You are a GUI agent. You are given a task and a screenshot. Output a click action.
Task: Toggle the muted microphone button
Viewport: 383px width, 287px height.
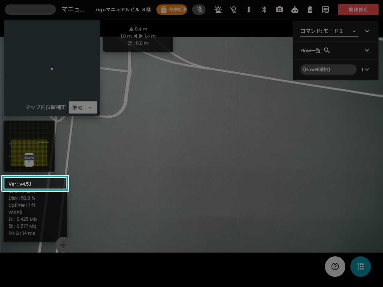click(x=199, y=10)
